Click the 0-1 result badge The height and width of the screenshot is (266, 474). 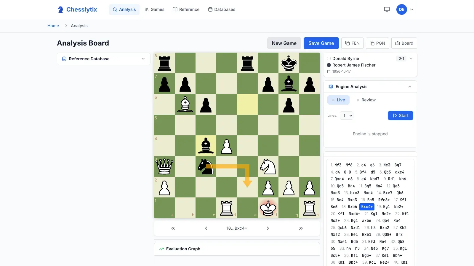[401, 59]
